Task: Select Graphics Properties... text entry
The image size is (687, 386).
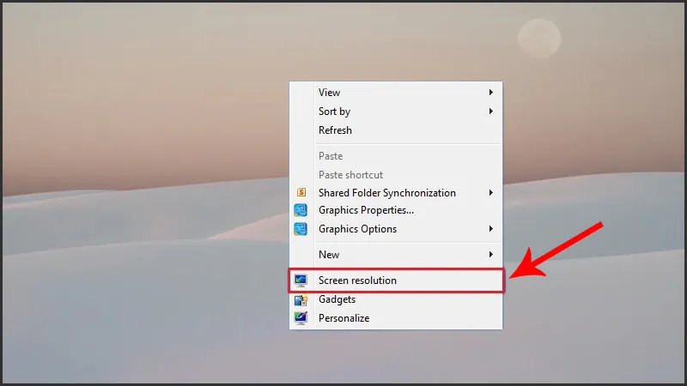Action: [366, 210]
